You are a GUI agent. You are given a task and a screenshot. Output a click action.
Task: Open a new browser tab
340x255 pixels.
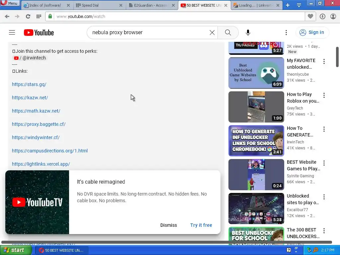tap(288, 5)
